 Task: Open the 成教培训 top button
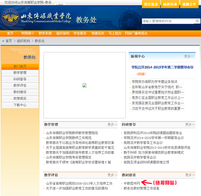coord(170,4)
